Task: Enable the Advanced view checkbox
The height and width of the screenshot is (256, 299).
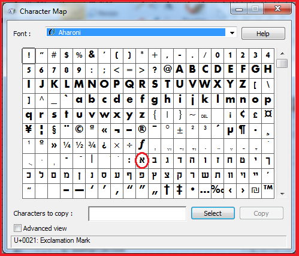Action: pyautogui.click(x=17, y=228)
